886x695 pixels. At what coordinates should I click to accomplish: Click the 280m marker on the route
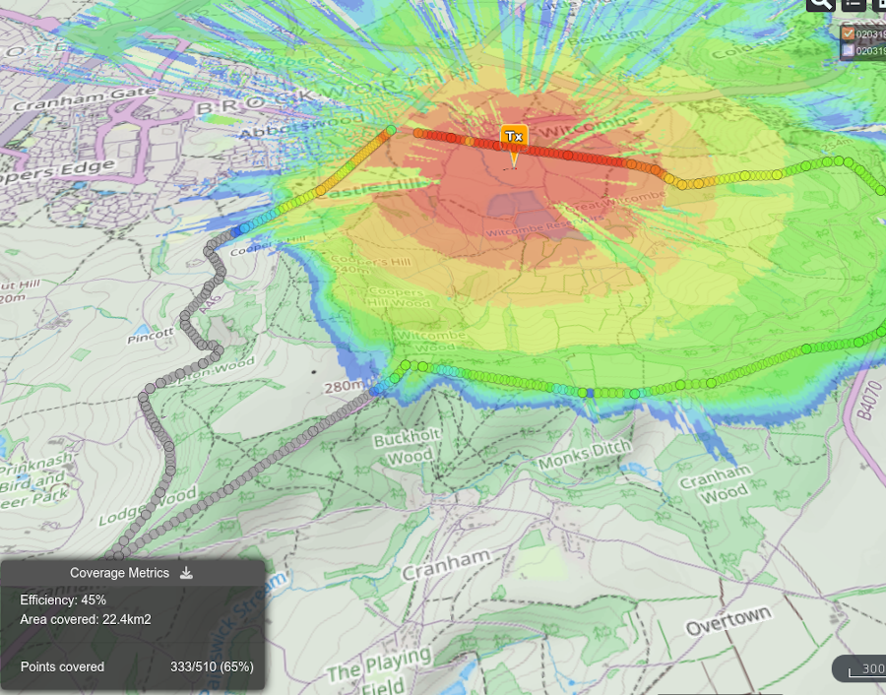click(x=343, y=387)
